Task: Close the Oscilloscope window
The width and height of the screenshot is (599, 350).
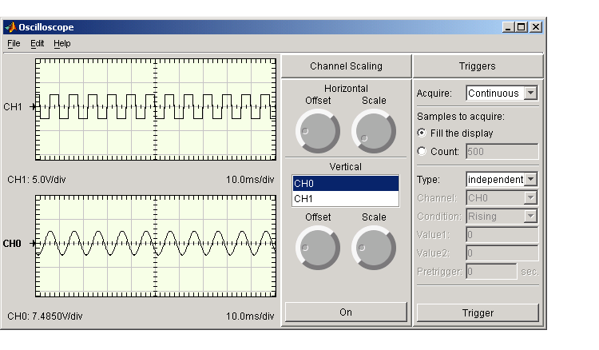Action: (x=536, y=27)
